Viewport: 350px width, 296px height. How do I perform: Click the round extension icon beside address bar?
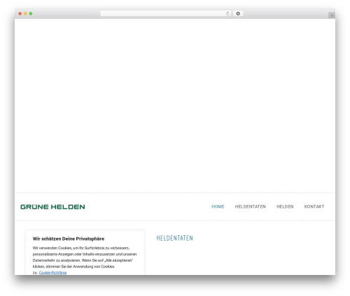(x=238, y=14)
